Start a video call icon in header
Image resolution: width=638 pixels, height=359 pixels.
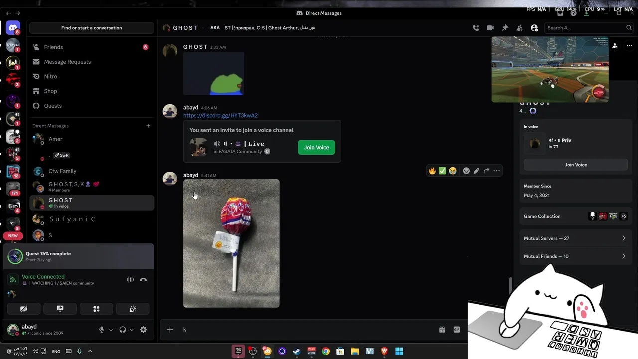[x=490, y=28]
